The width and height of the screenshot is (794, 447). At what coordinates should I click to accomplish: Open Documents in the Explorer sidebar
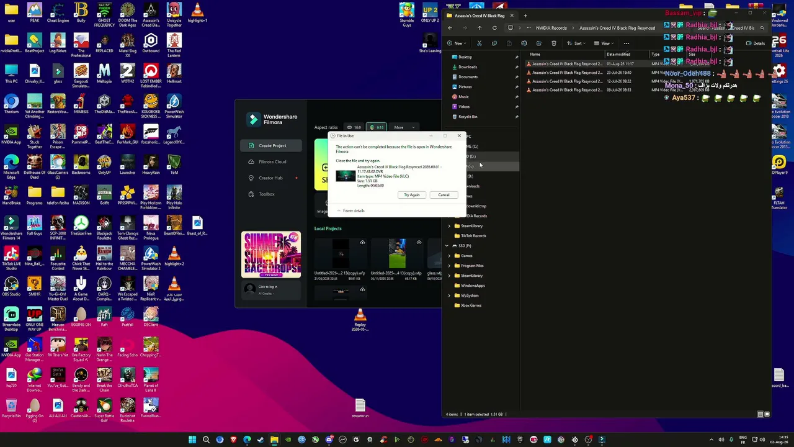468,77
